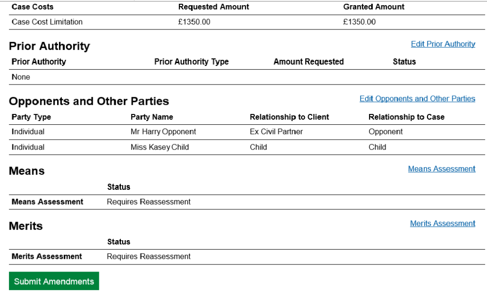Click the requested amount £1350.00 value

194,22
